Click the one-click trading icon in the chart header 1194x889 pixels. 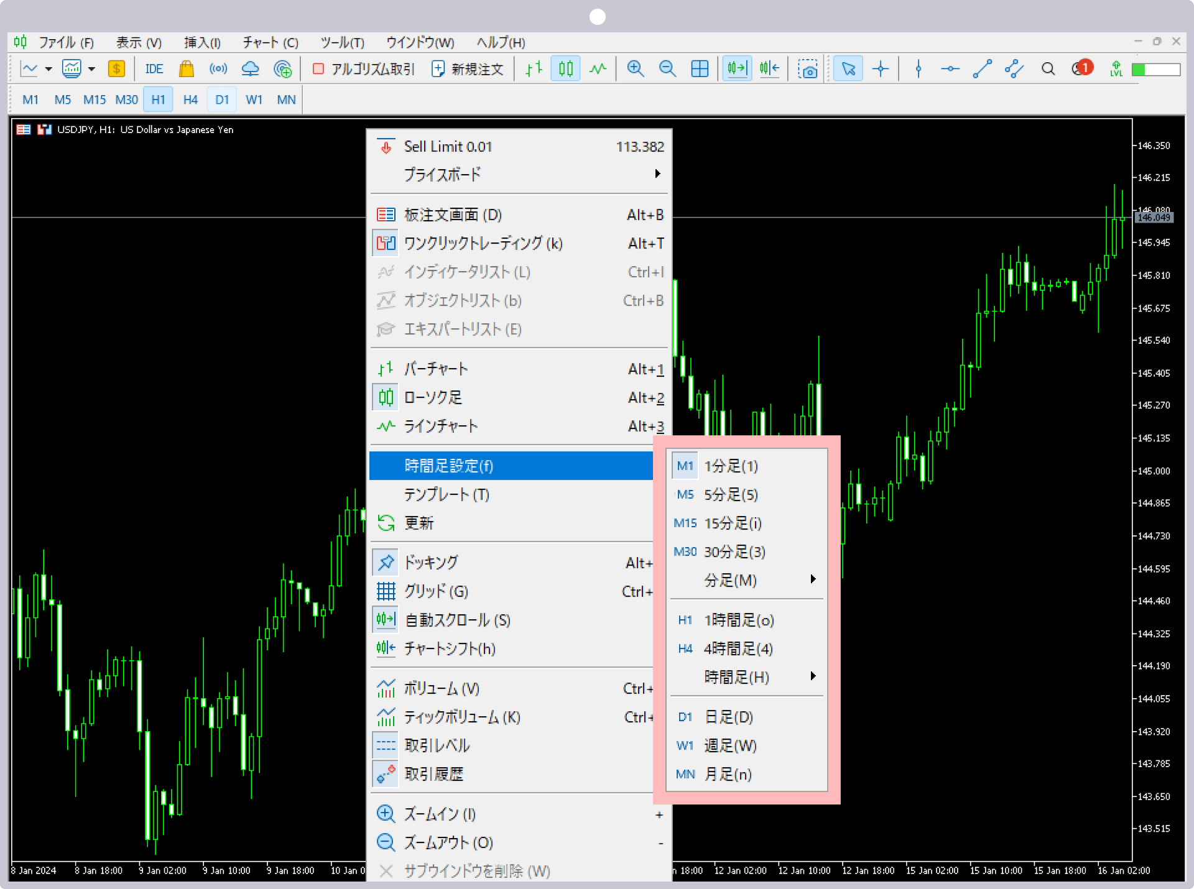[44, 129]
